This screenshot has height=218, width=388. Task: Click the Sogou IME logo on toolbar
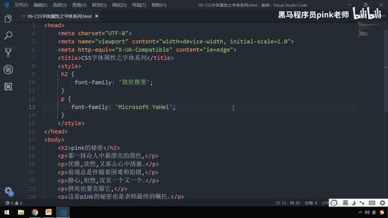pyautogui.click(x=334, y=203)
